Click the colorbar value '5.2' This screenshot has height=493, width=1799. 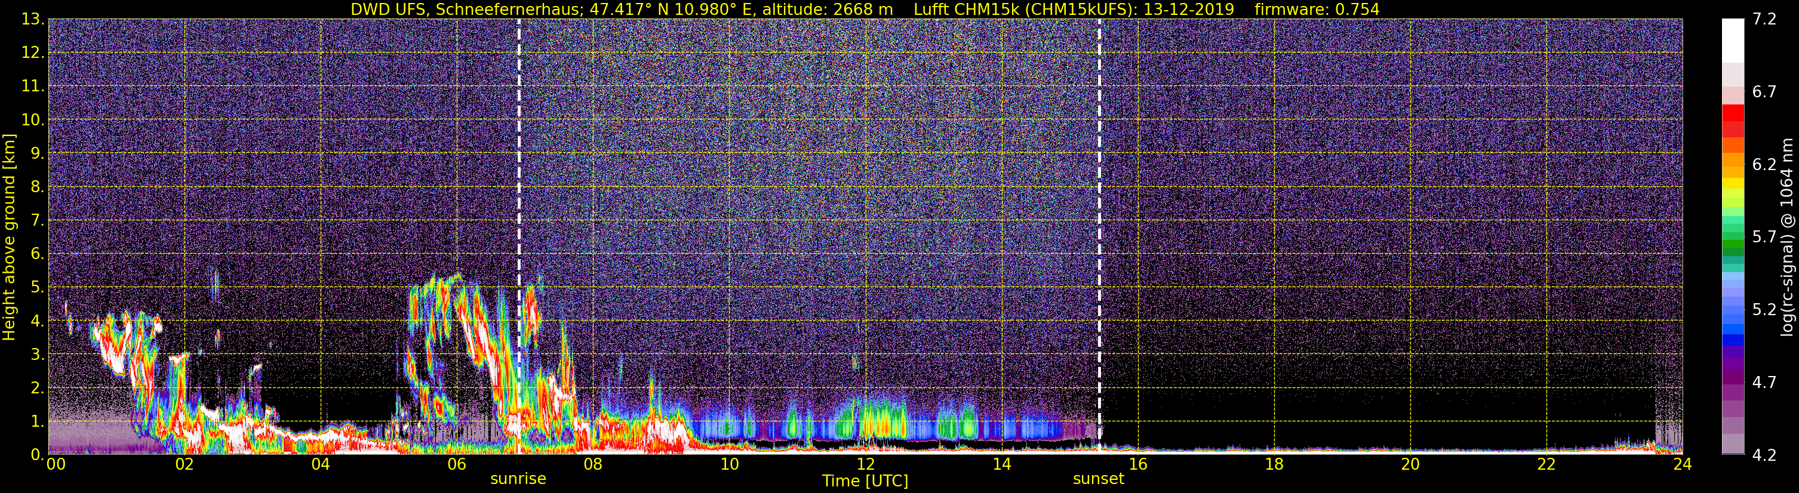[1764, 309]
